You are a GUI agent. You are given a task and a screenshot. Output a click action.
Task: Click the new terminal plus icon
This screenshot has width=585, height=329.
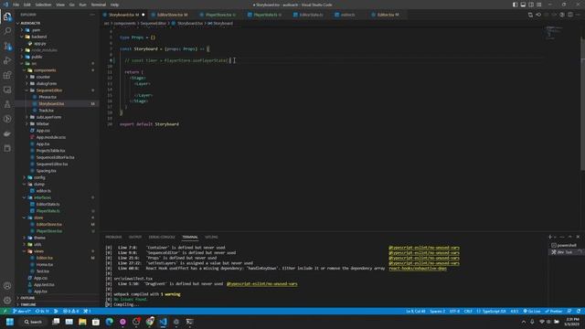coord(550,237)
